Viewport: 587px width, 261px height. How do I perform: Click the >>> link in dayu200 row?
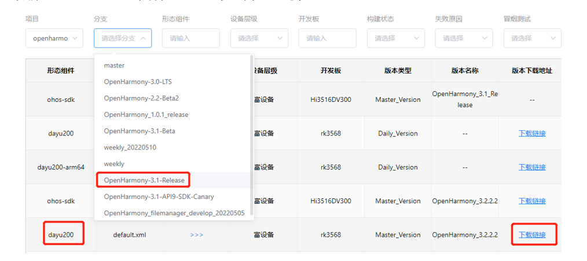pos(197,235)
